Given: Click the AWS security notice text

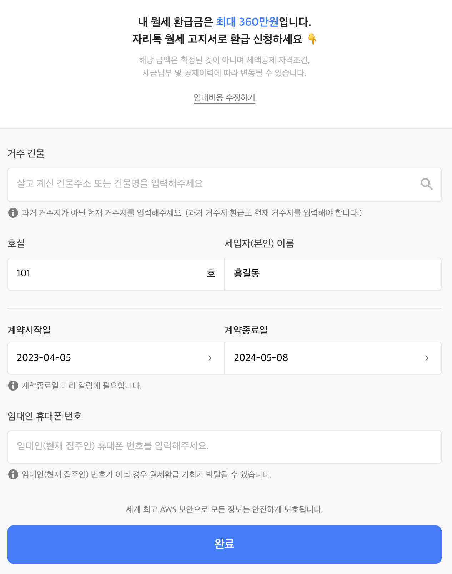Looking at the screenshot, I should (x=224, y=510).
